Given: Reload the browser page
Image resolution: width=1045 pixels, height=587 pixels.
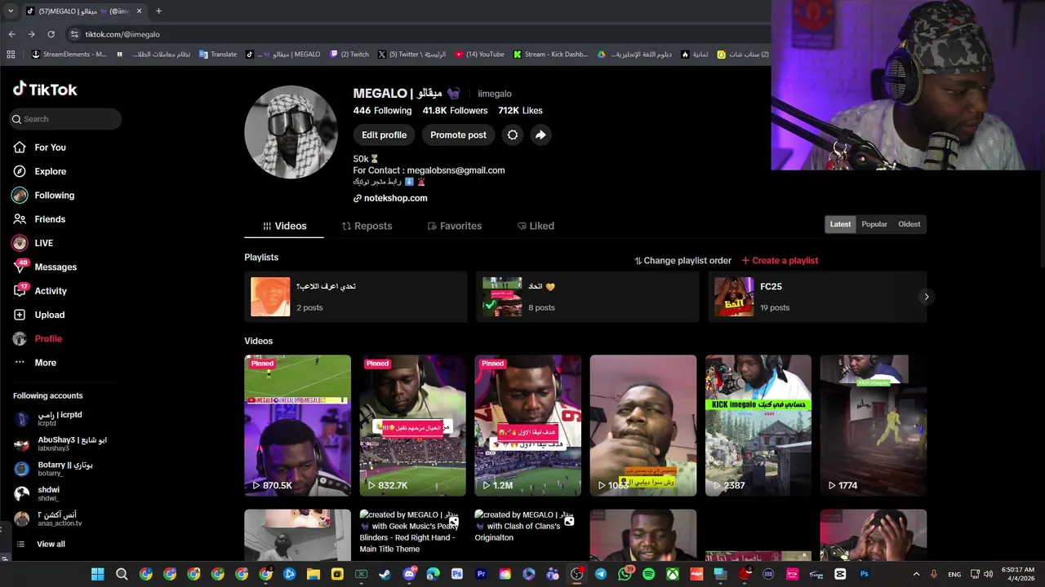Looking at the screenshot, I should pos(51,34).
